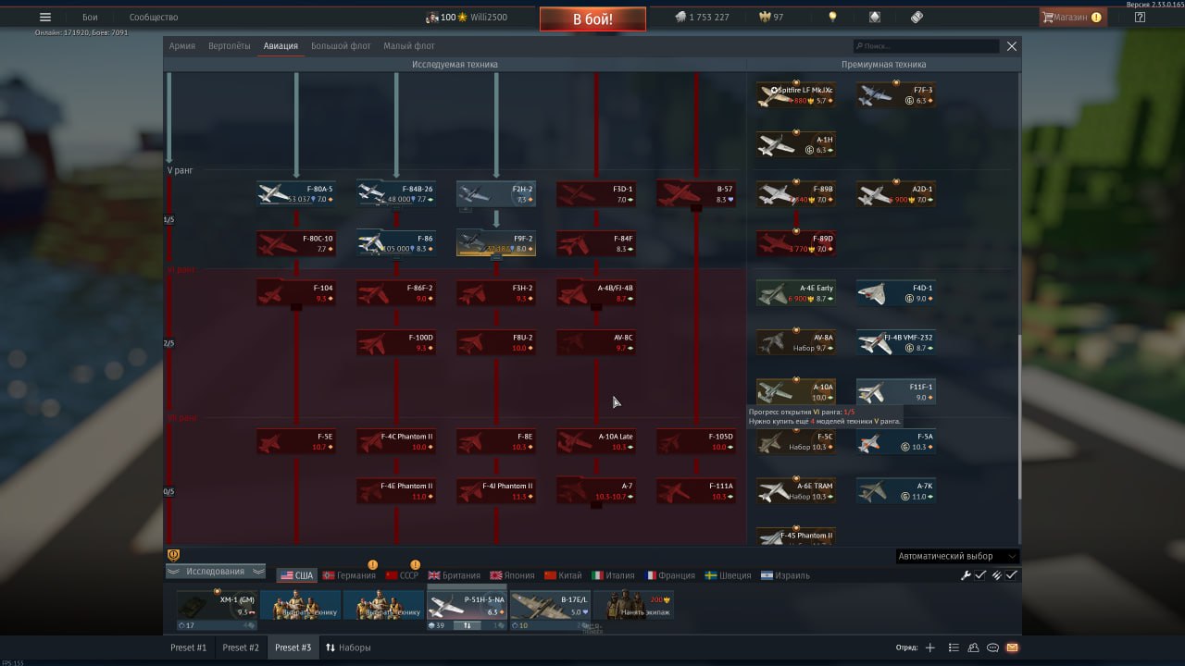Open the Наборы presets list
Image resolution: width=1185 pixels, height=666 pixels.
coord(348,647)
